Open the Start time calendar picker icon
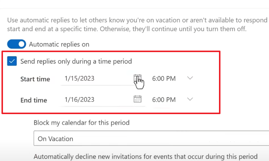The image size is (269, 161). pos(137,78)
